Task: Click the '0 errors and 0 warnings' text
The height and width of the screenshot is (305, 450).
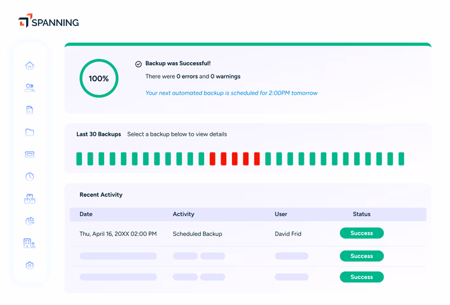Action: pyautogui.click(x=208, y=77)
